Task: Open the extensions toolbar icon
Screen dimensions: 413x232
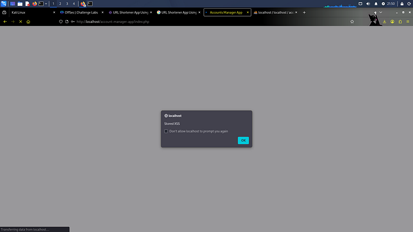Action: click(401, 22)
